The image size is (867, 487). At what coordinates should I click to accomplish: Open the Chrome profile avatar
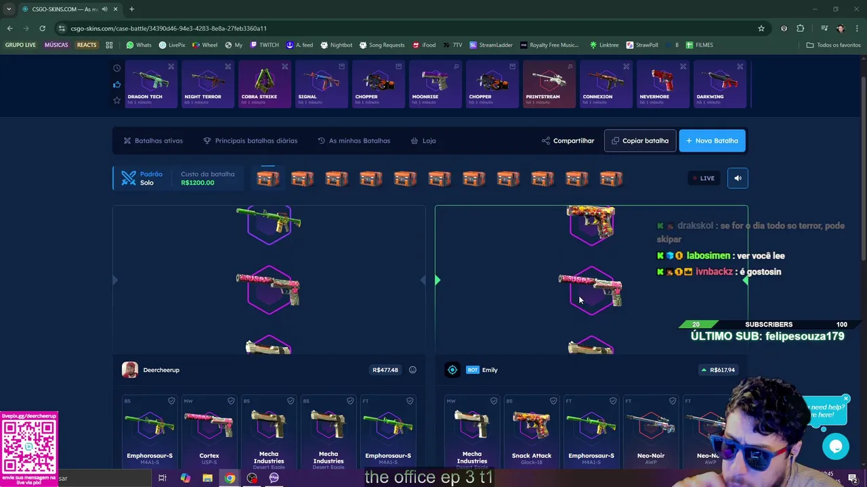(x=841, y=28)
